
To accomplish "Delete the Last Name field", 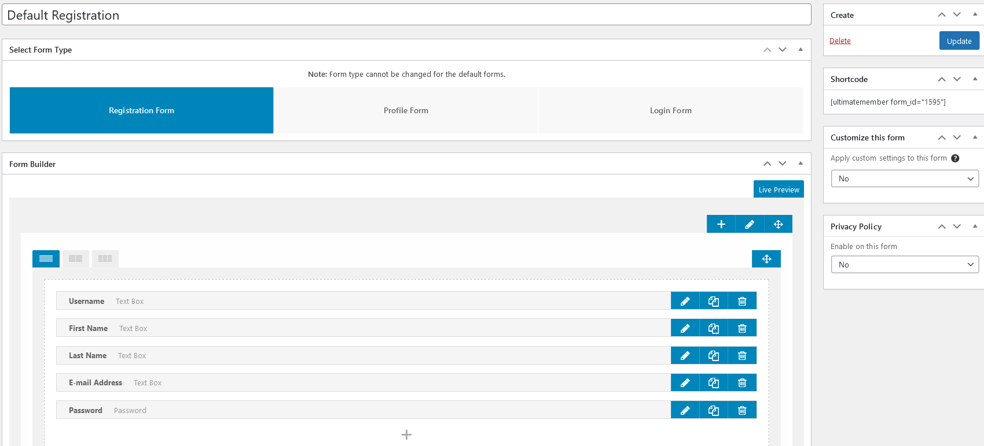I will [x=742, y=355].
